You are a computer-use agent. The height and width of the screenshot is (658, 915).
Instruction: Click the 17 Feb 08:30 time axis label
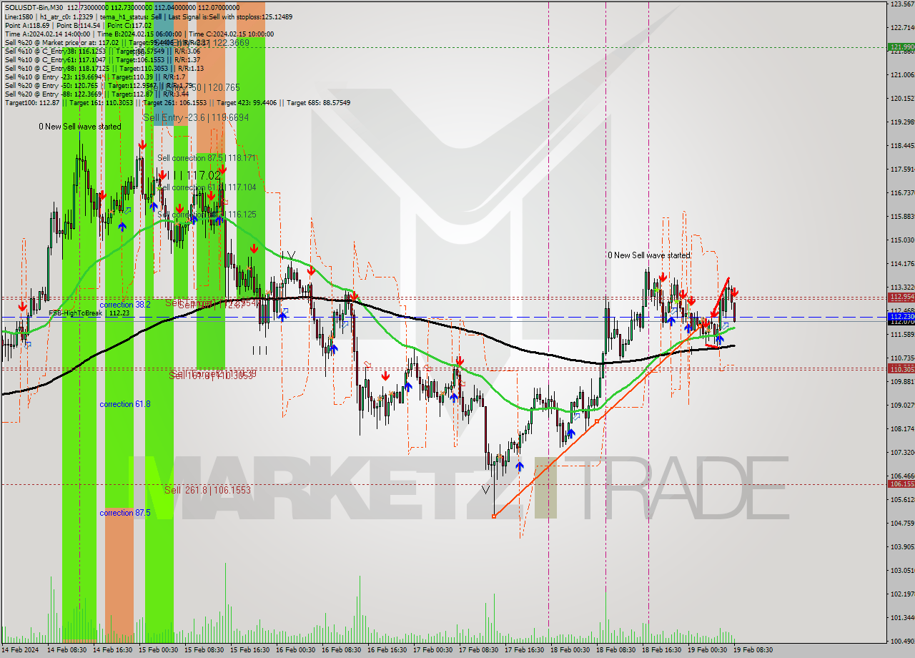478,650
